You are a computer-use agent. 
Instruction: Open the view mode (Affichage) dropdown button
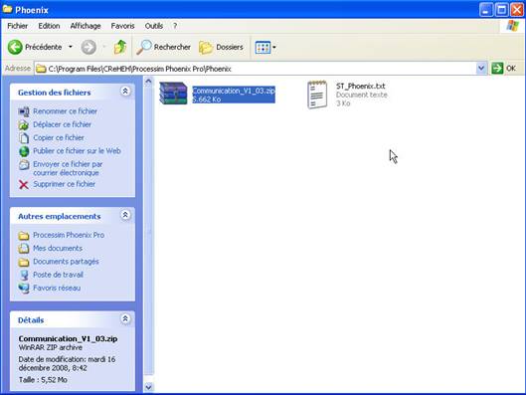(265, 48)
